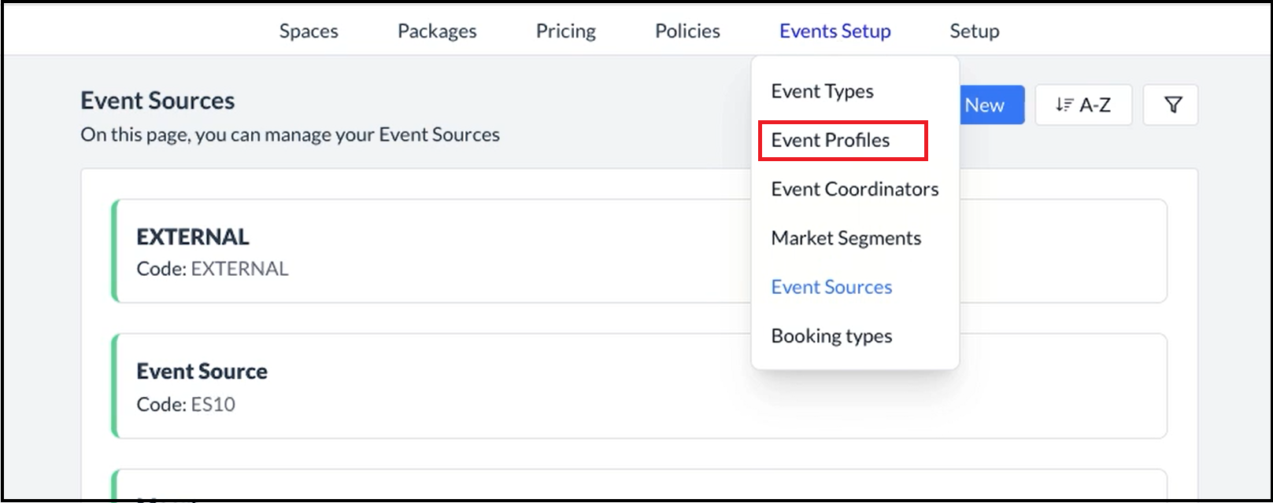The width and height of the screenshot is (1273, 503).
Task: Open the Setup tab
Action: [974, 31]
